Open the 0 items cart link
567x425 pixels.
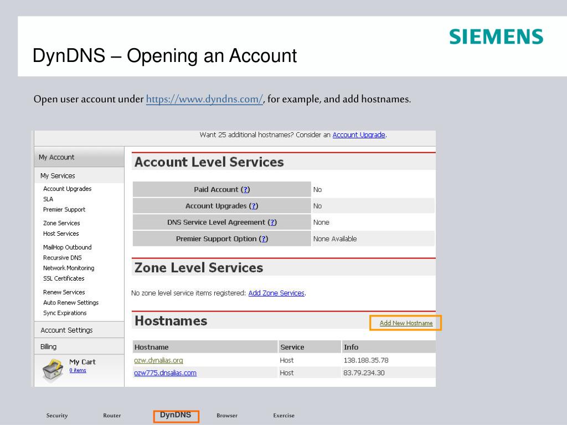coord(78,370)
